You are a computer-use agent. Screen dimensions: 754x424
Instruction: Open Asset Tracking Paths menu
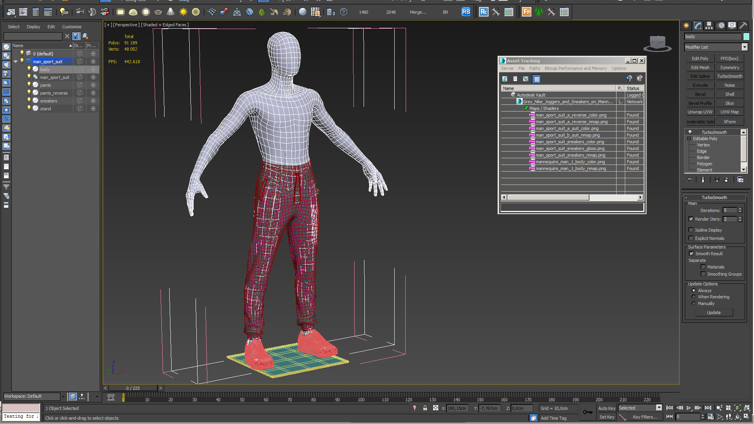click(534, 68)
